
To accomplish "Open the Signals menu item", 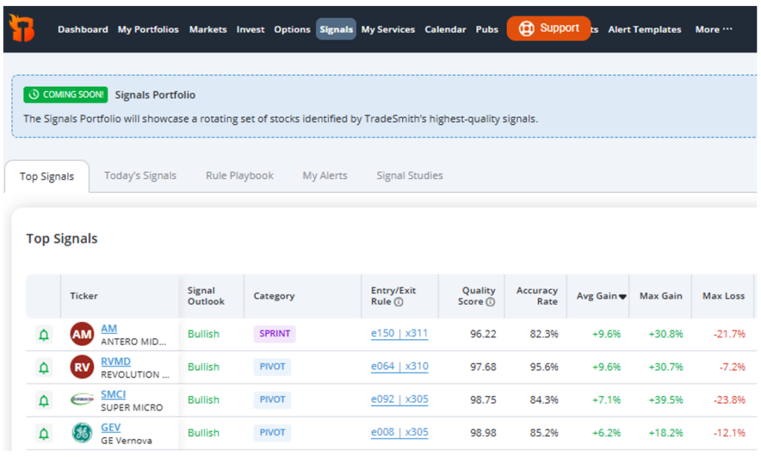I will click(336, 30).
